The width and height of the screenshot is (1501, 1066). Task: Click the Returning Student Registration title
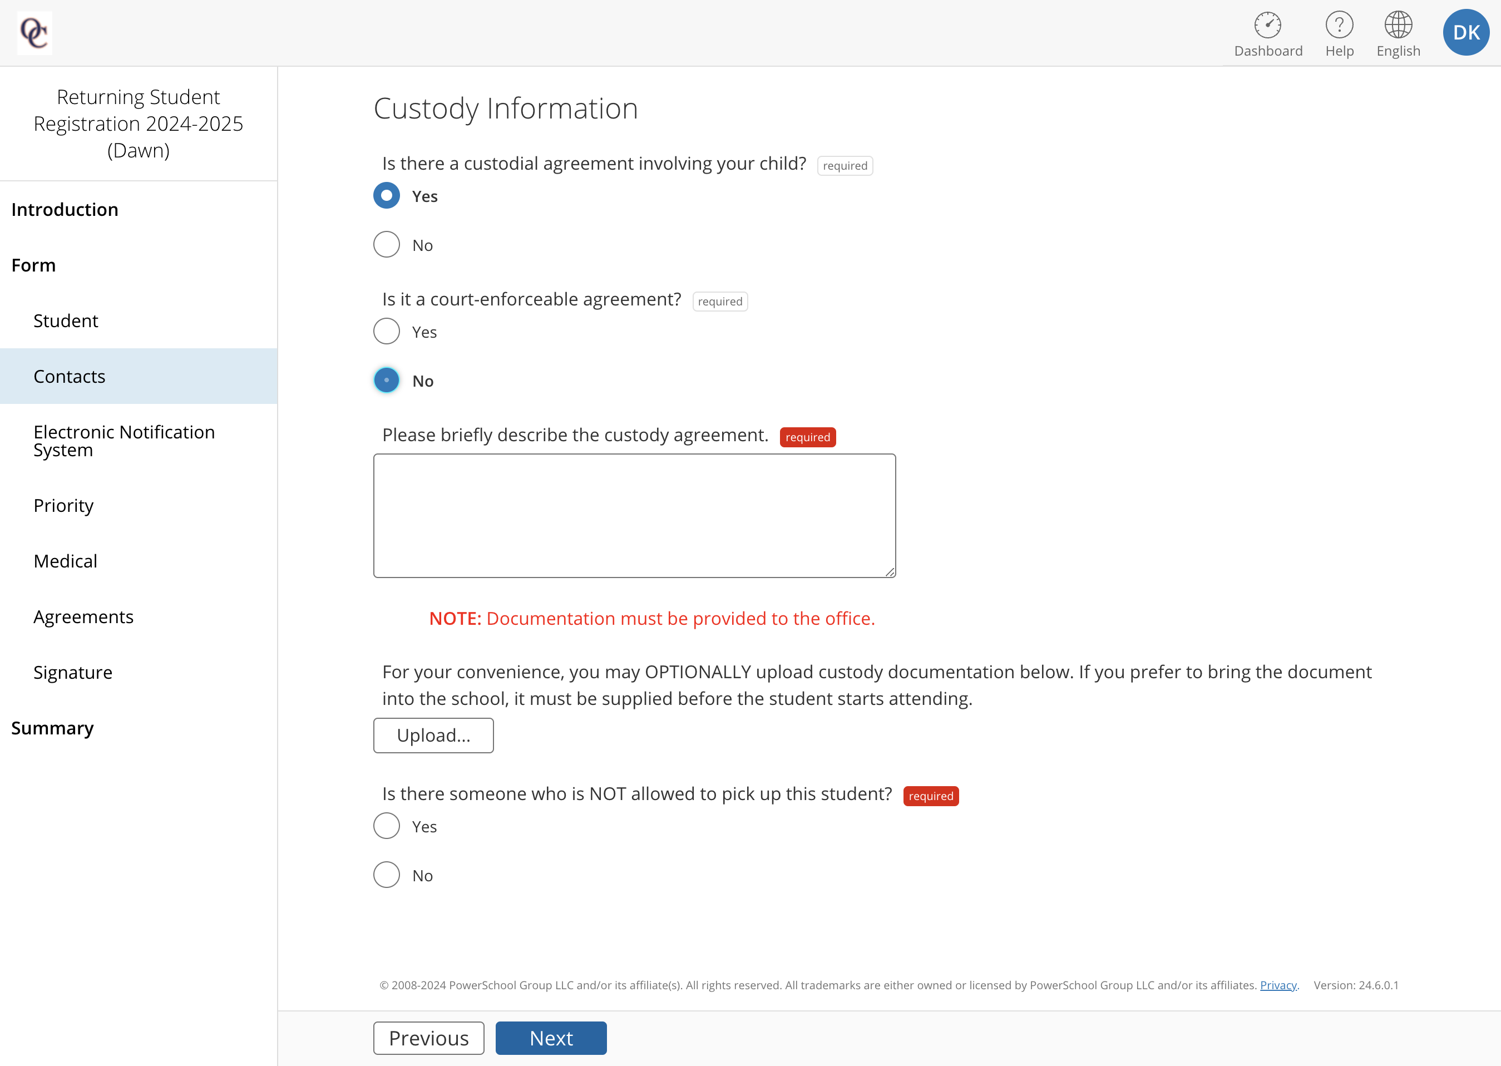(139, 124)
